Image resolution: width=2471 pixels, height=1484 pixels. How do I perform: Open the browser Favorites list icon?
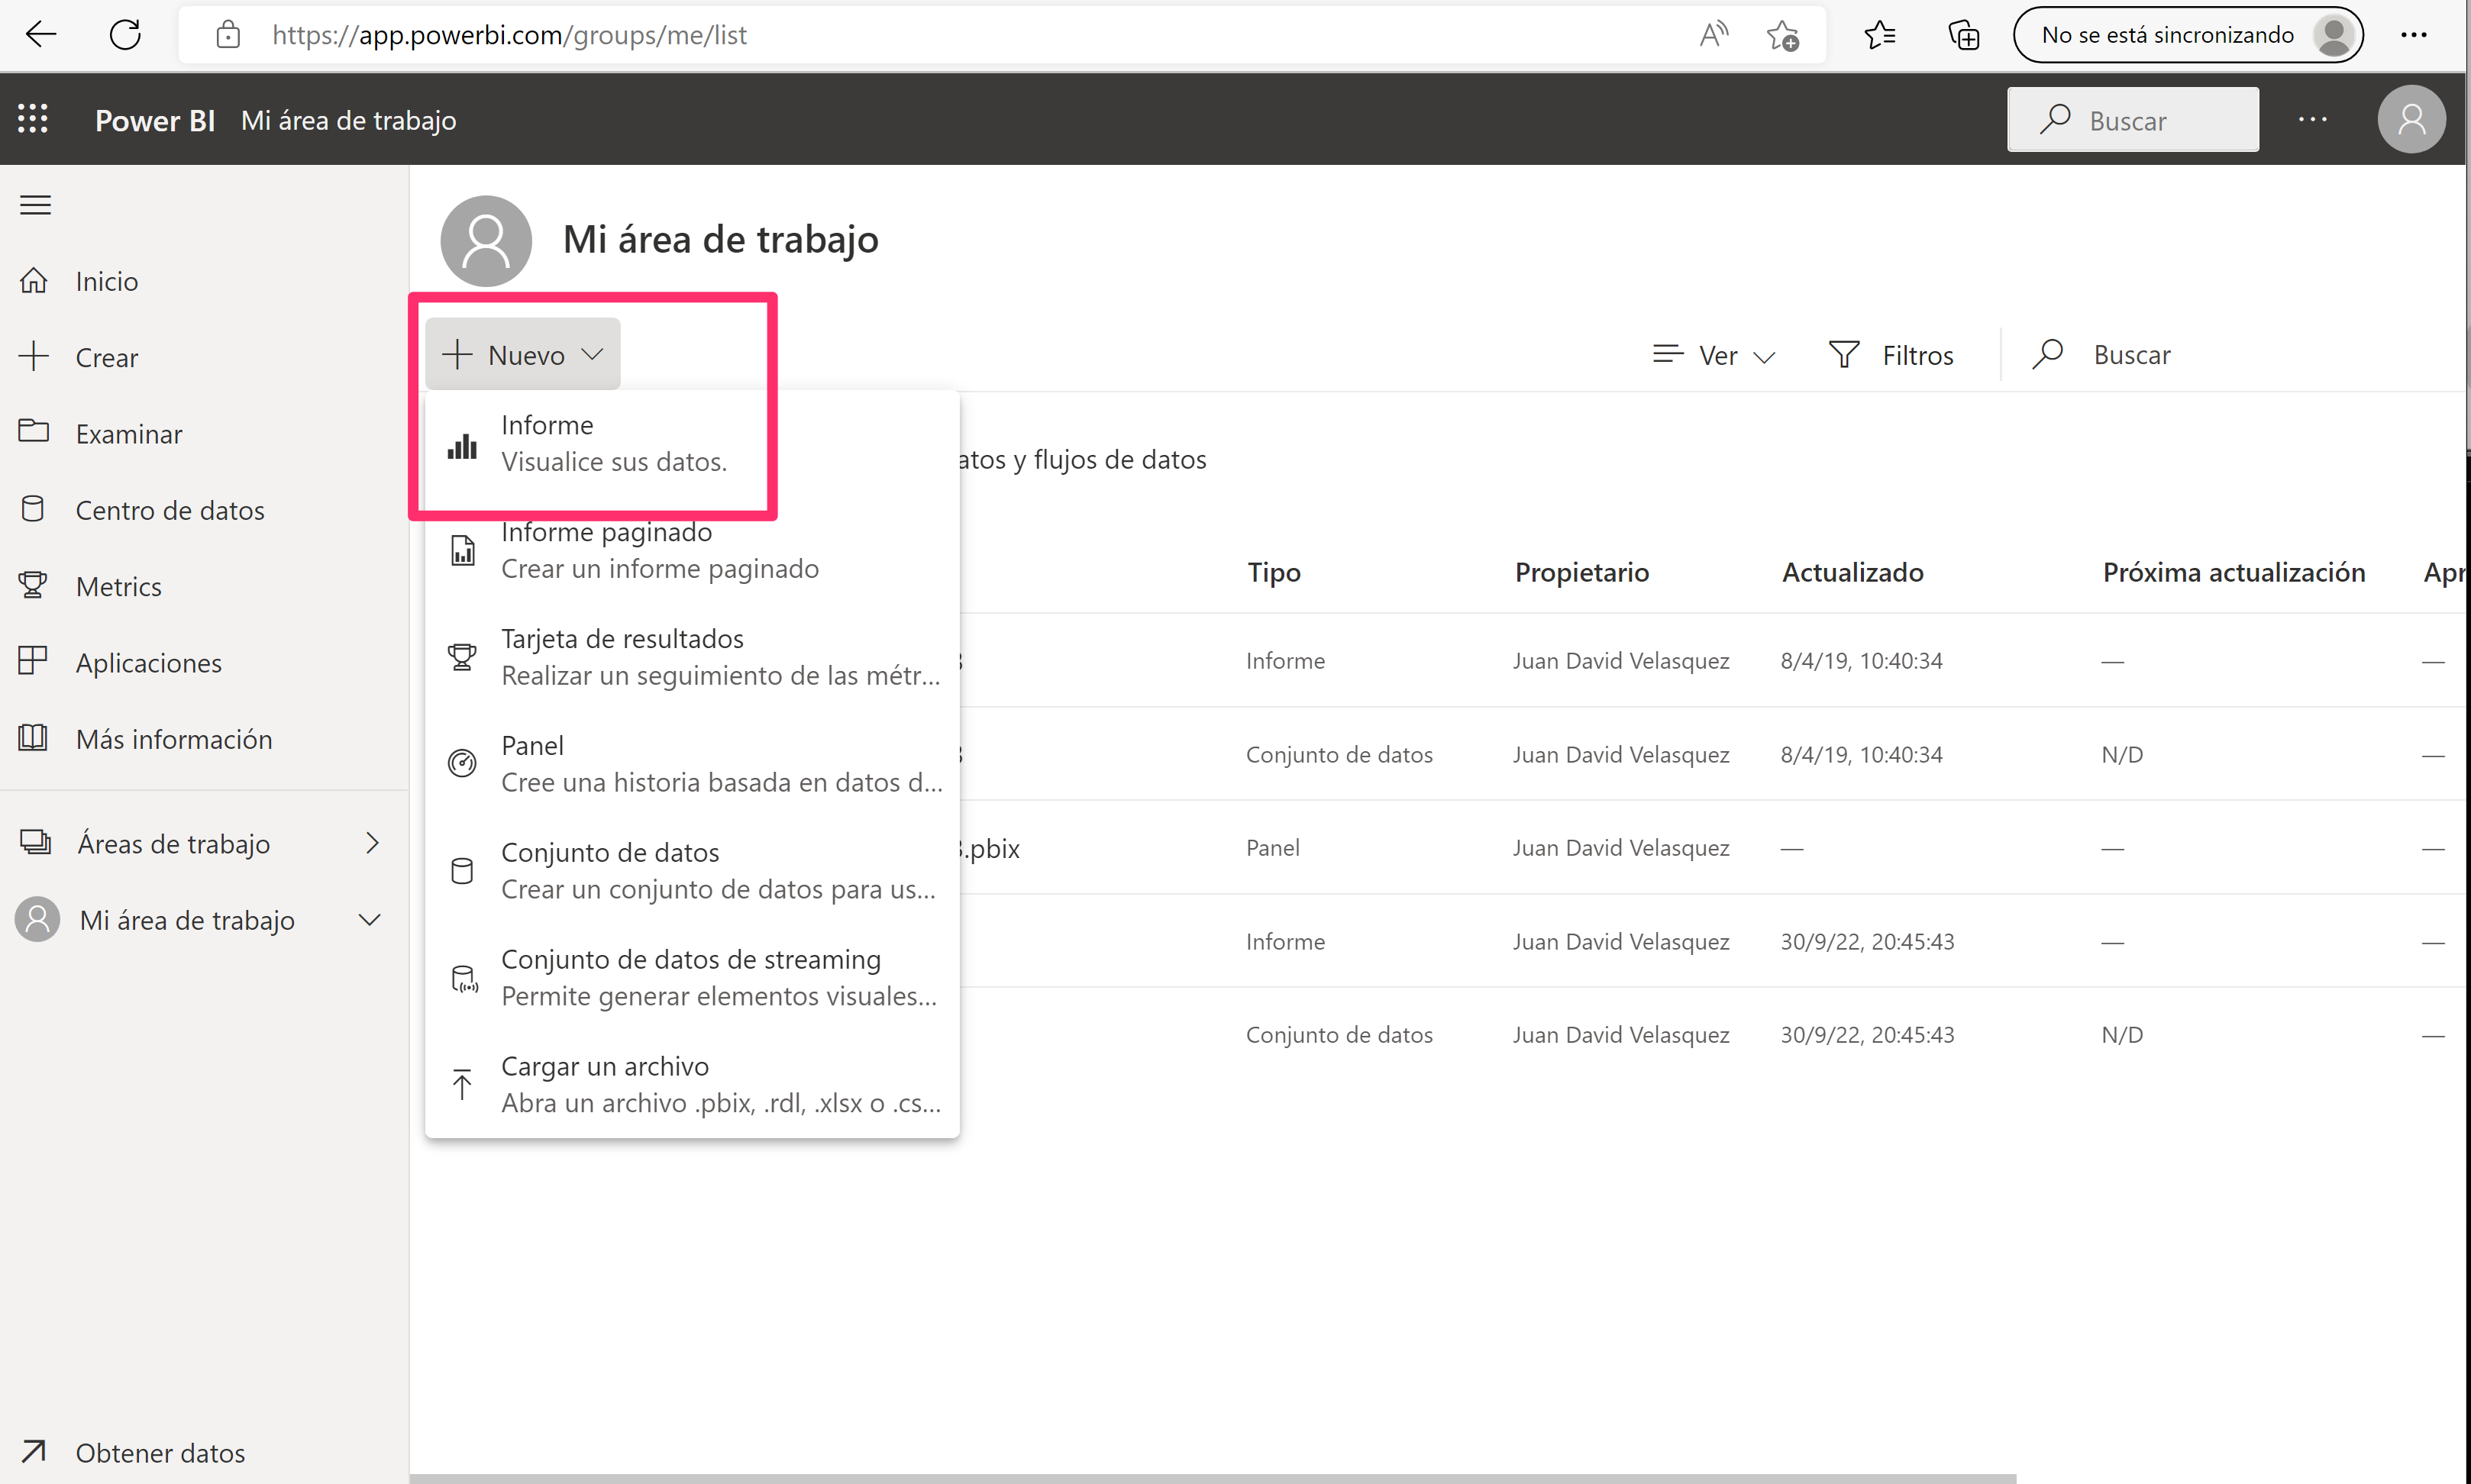click(1879, 35)
